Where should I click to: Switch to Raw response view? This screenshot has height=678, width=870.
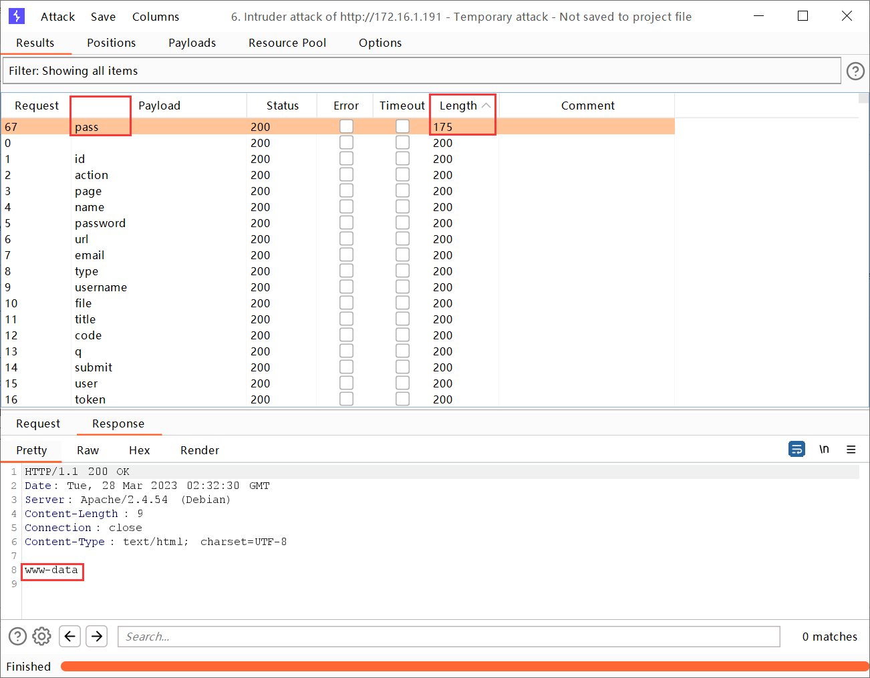88,450
